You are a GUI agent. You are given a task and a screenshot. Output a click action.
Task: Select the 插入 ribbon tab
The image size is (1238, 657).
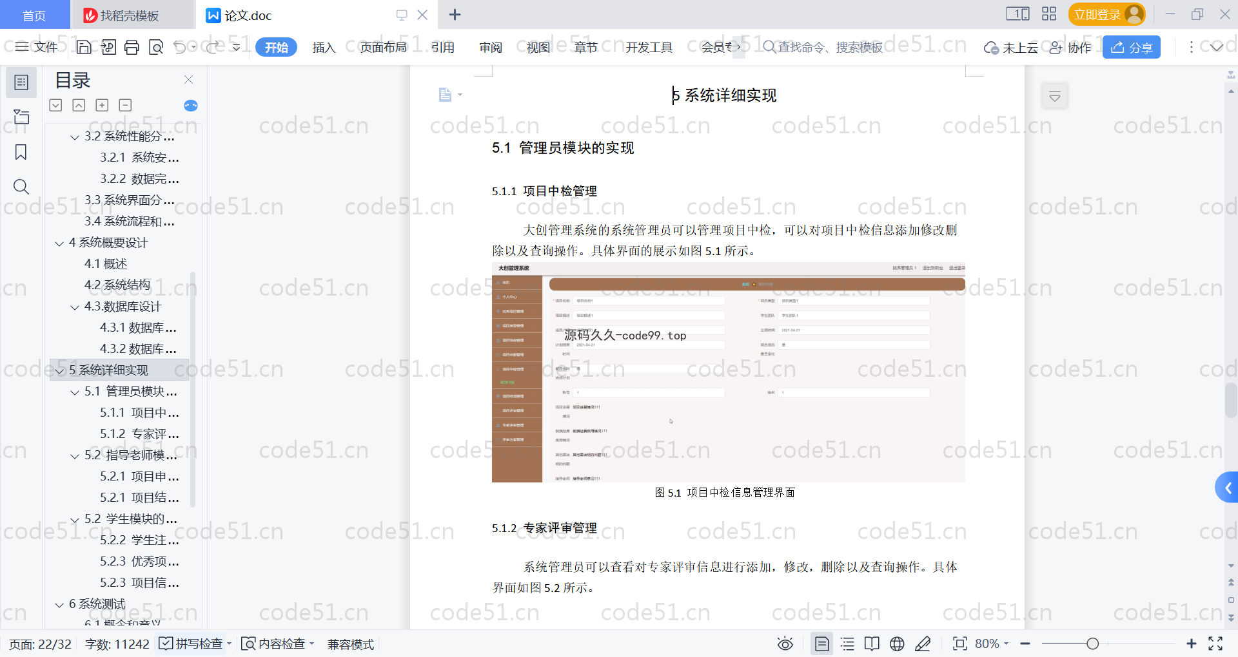(324, 47)
